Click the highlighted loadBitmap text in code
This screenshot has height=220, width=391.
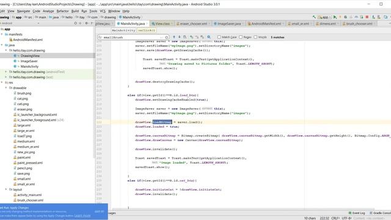(x=162, y=122)
